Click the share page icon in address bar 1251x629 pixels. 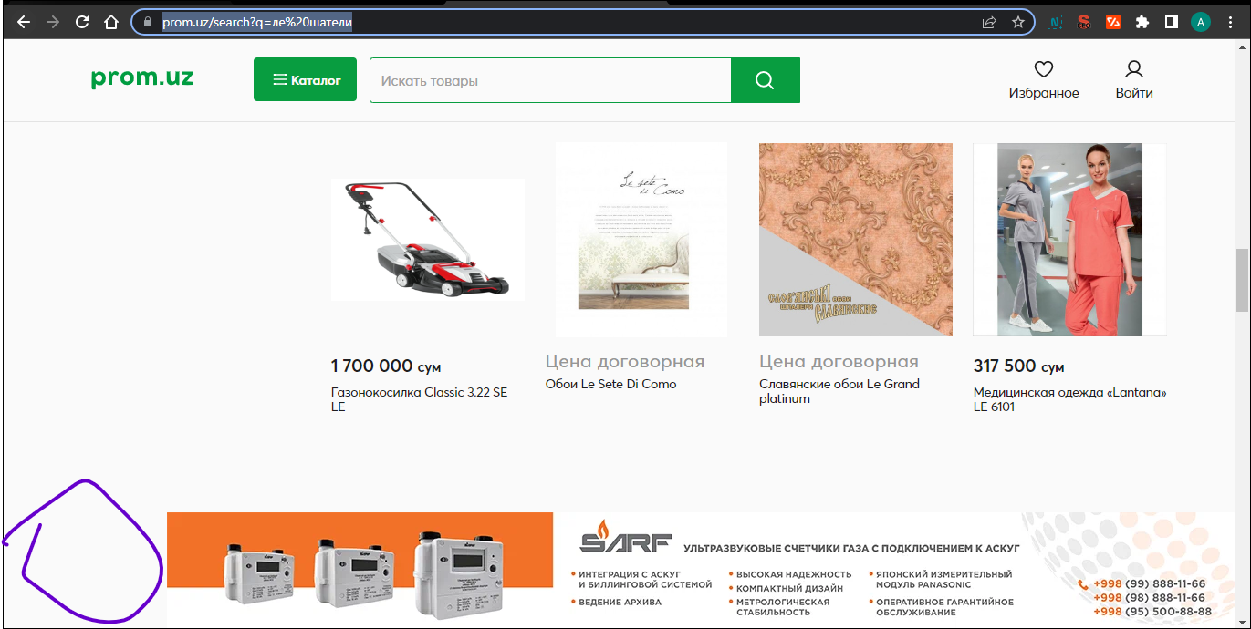coord(989,22)
